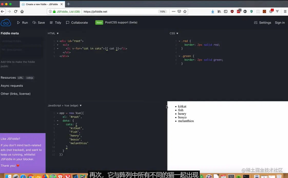Reload the current page
The height and width of the screenshot is (178, 288).
coord(16,11)
